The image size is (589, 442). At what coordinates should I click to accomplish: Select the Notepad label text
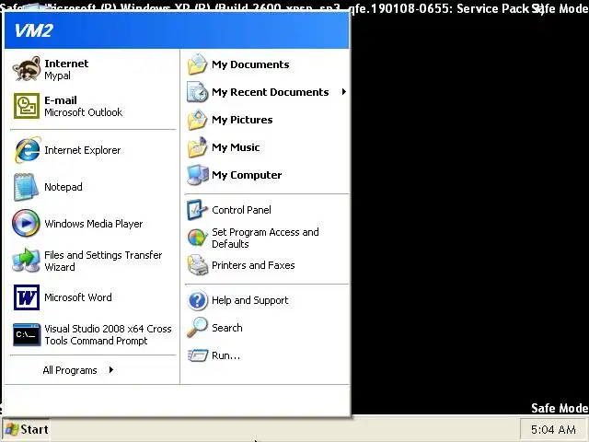64,187
